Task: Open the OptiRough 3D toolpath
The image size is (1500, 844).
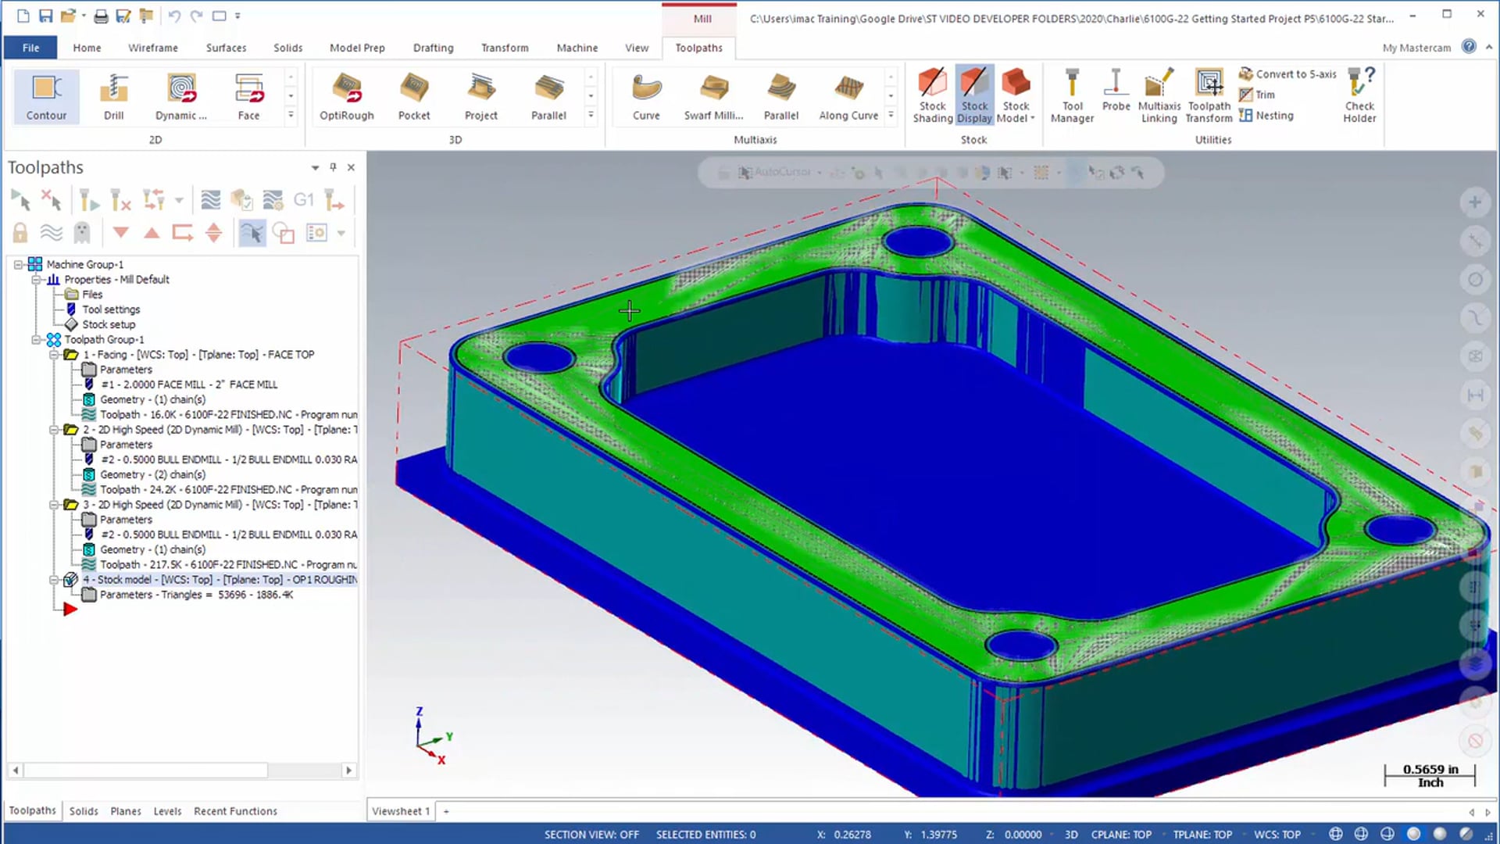Action: (x=347, y=96)
